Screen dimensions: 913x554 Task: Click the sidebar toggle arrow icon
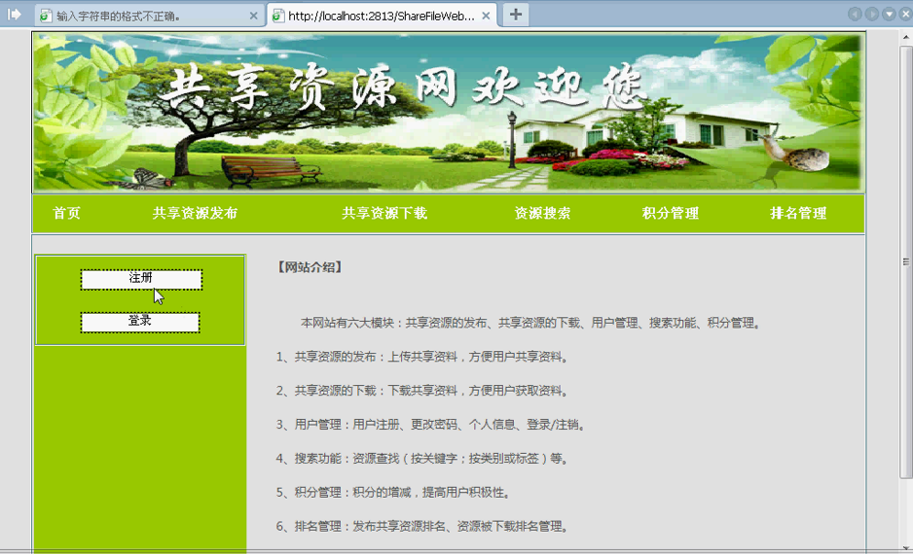14,14
